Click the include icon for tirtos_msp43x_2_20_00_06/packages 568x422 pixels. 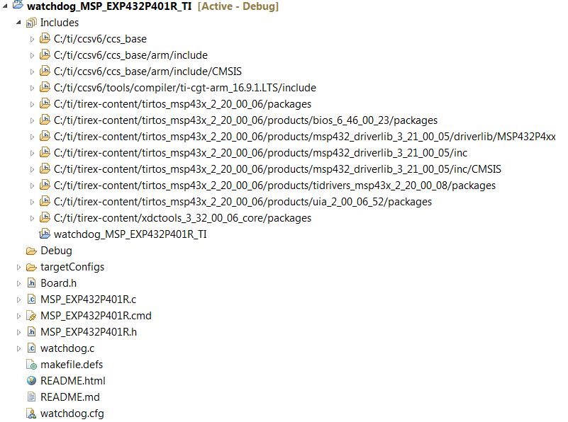point(45,103)
